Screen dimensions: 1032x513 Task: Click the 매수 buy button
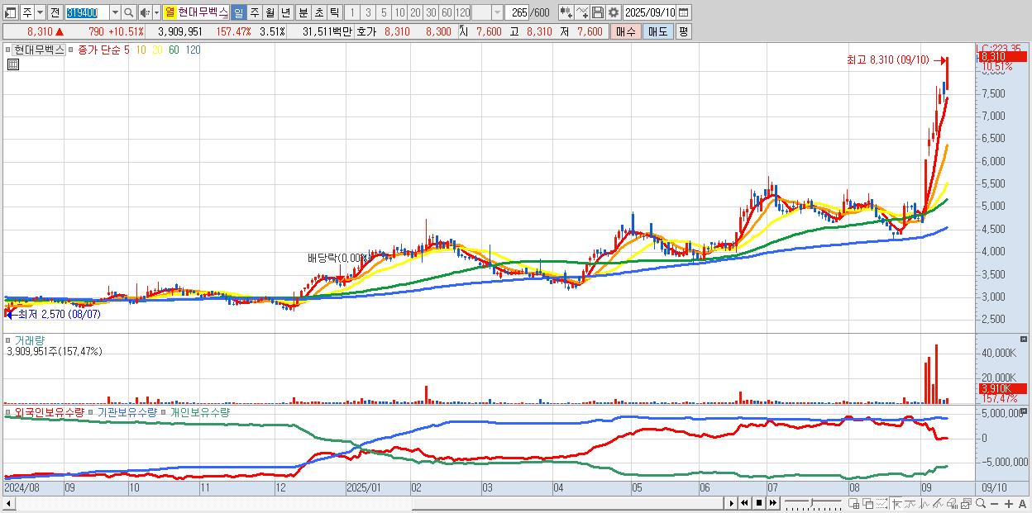pos(625,31)
